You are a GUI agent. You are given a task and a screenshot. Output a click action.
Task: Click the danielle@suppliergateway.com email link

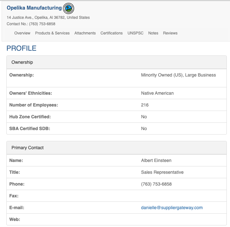pos(172,208)
